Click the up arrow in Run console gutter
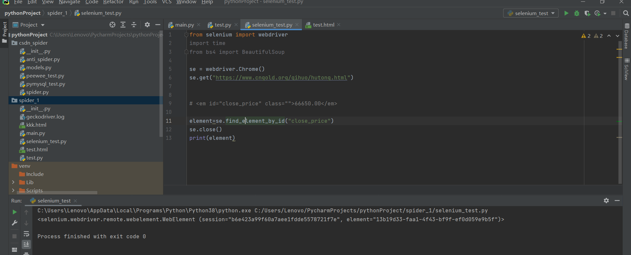 26,212
